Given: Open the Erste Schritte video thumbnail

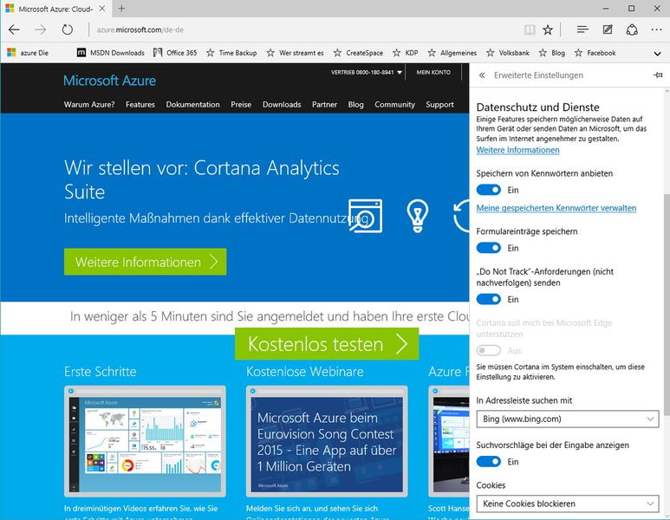Looking at the screenshot, I should (145, 441).
